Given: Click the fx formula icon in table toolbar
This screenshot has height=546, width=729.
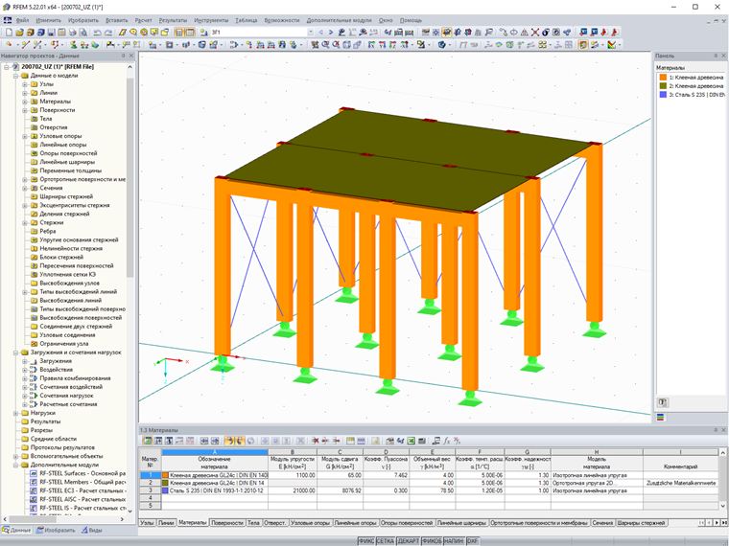Looking at the screenshot, I should coord(447,441).
